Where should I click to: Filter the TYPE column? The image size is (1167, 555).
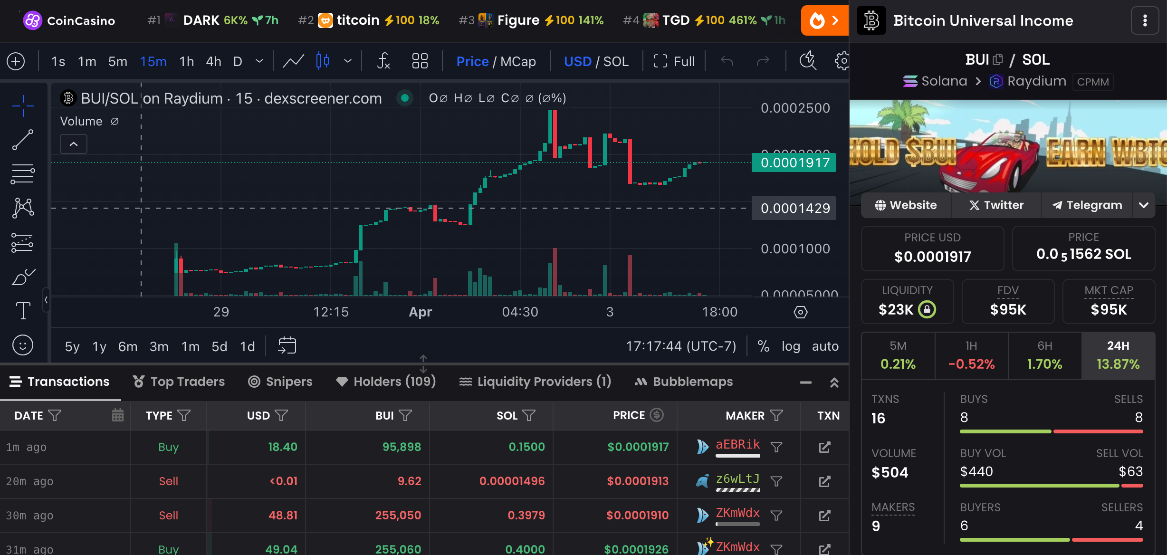point(184,415)
